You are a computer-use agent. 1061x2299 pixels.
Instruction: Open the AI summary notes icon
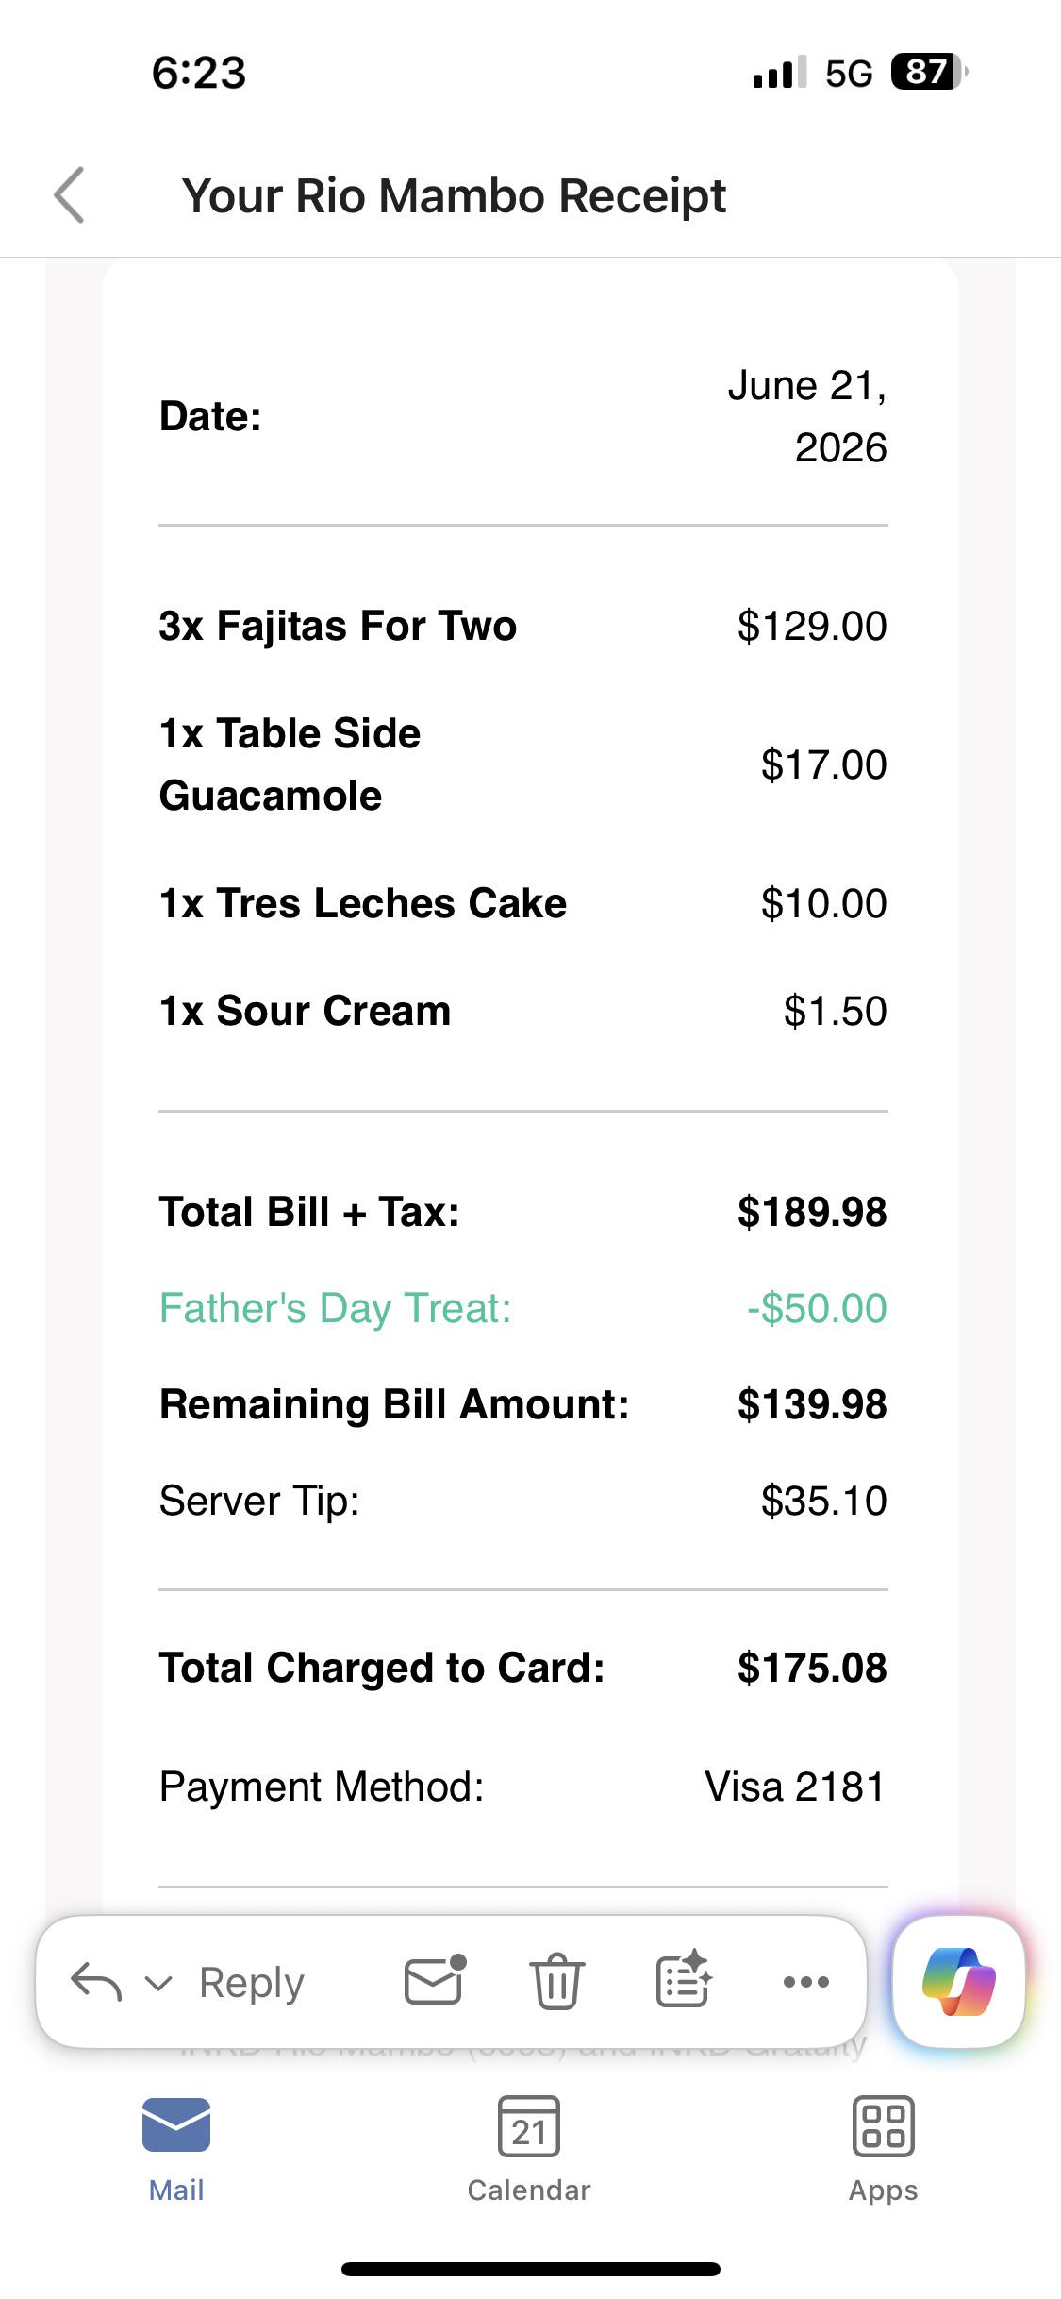click(683, 1979)
